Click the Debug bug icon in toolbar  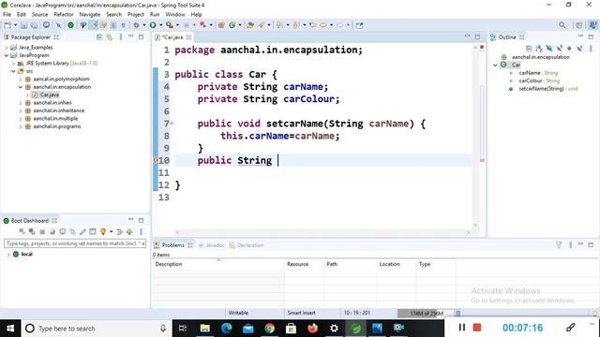(x=136, y=25)
